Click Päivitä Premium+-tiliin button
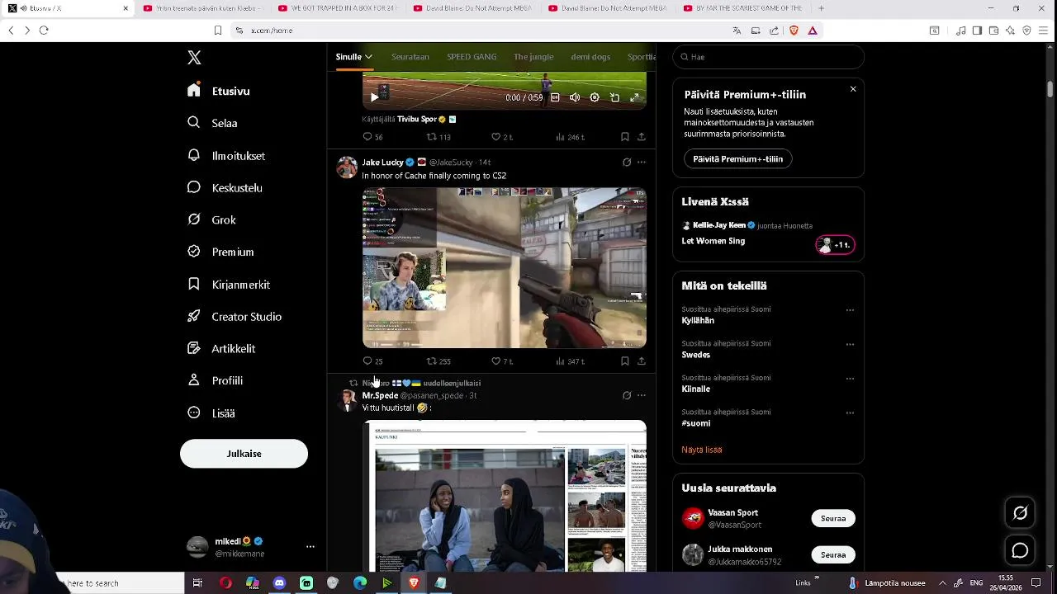Screen dimensions: 1057x594 738,159
